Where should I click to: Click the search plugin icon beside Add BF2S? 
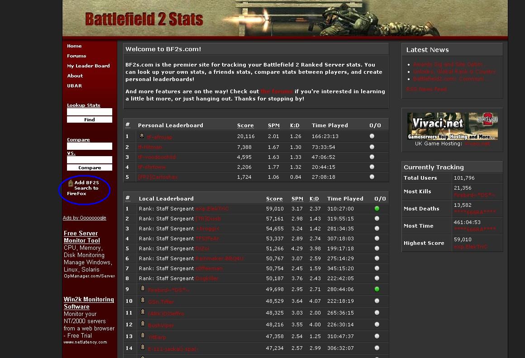click(x=71, y=183)
